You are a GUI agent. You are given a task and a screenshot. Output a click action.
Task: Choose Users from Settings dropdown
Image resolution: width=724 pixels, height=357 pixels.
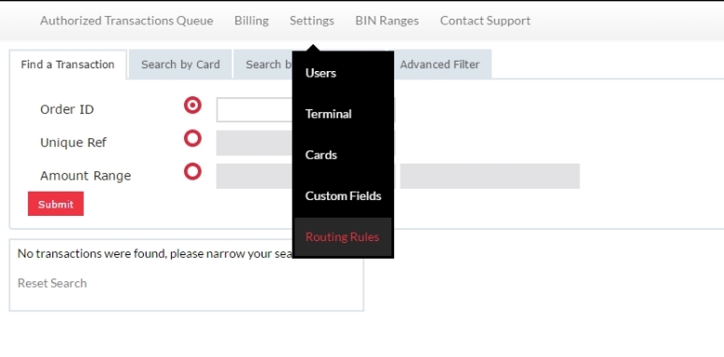[320, 73]
